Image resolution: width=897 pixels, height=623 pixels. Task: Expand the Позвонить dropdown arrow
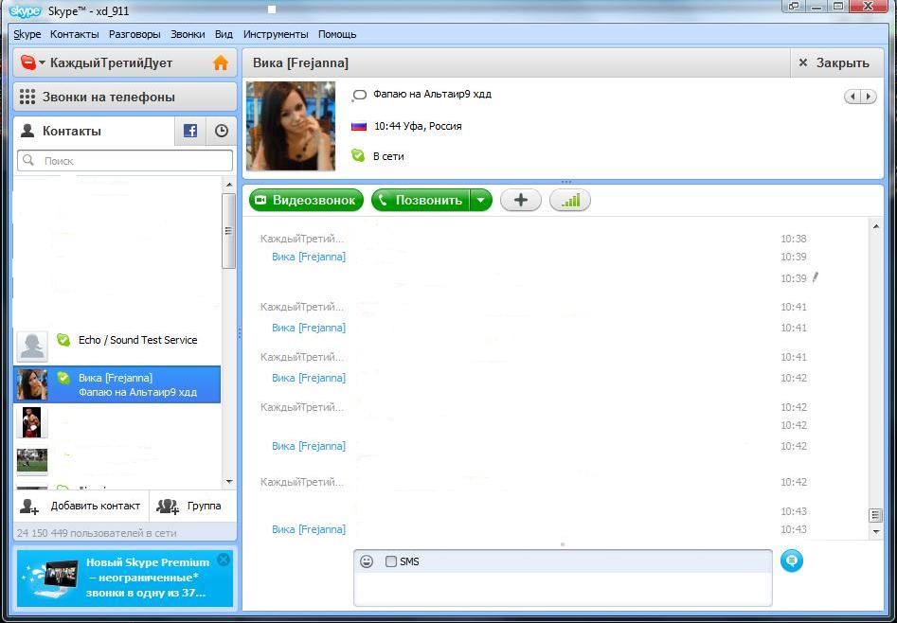tap(481, 200)
